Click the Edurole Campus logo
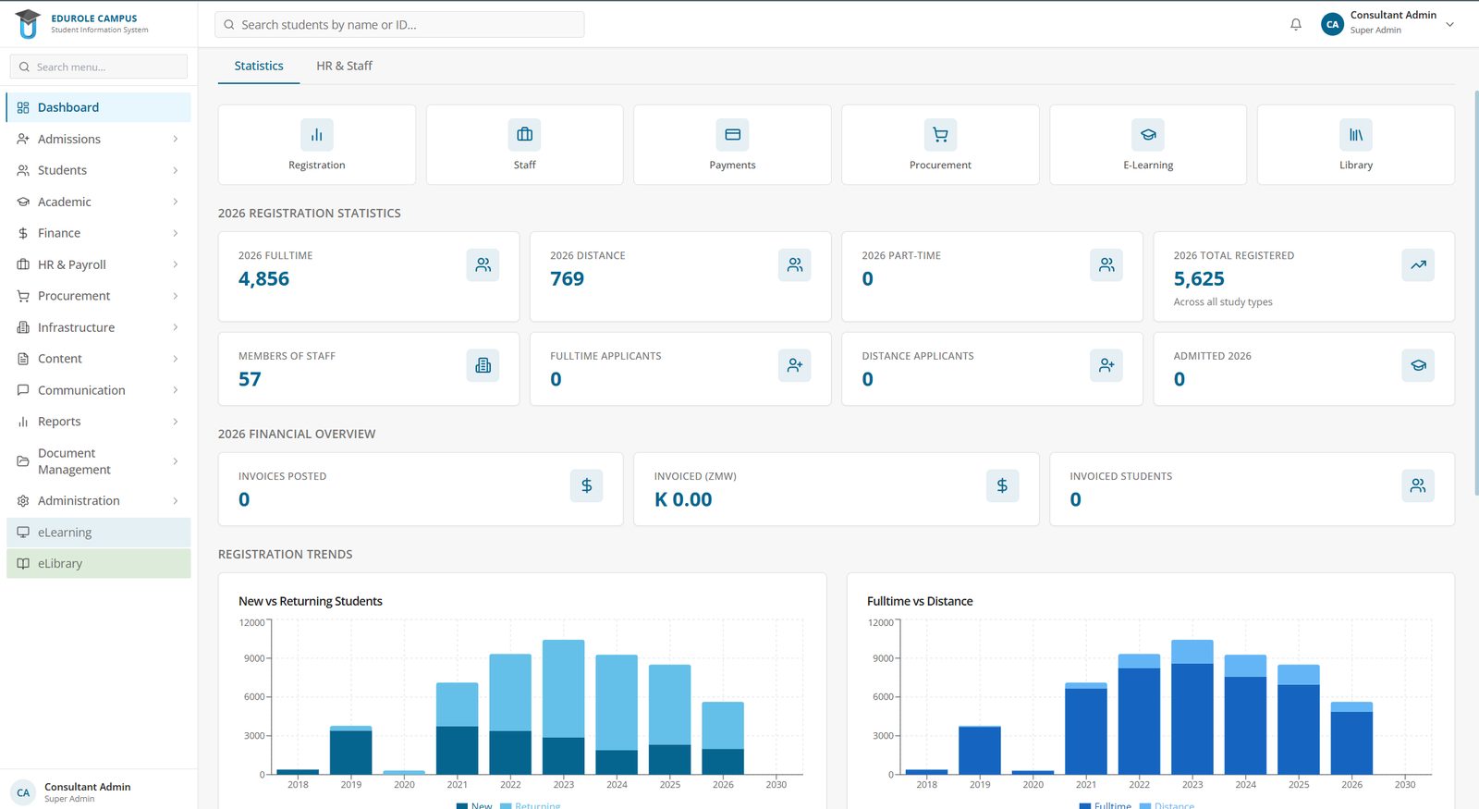The height and width of the screenshot is (809, 1479). (29, 24)
